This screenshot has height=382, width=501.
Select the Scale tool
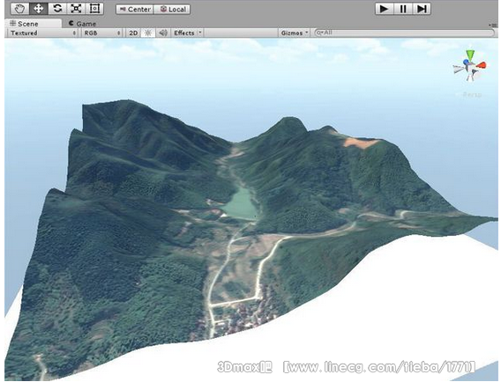point(76,9)
